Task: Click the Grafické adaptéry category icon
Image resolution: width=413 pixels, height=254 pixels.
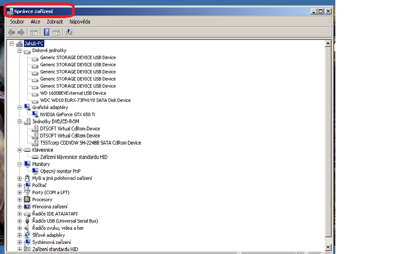Action: point(27,107)
